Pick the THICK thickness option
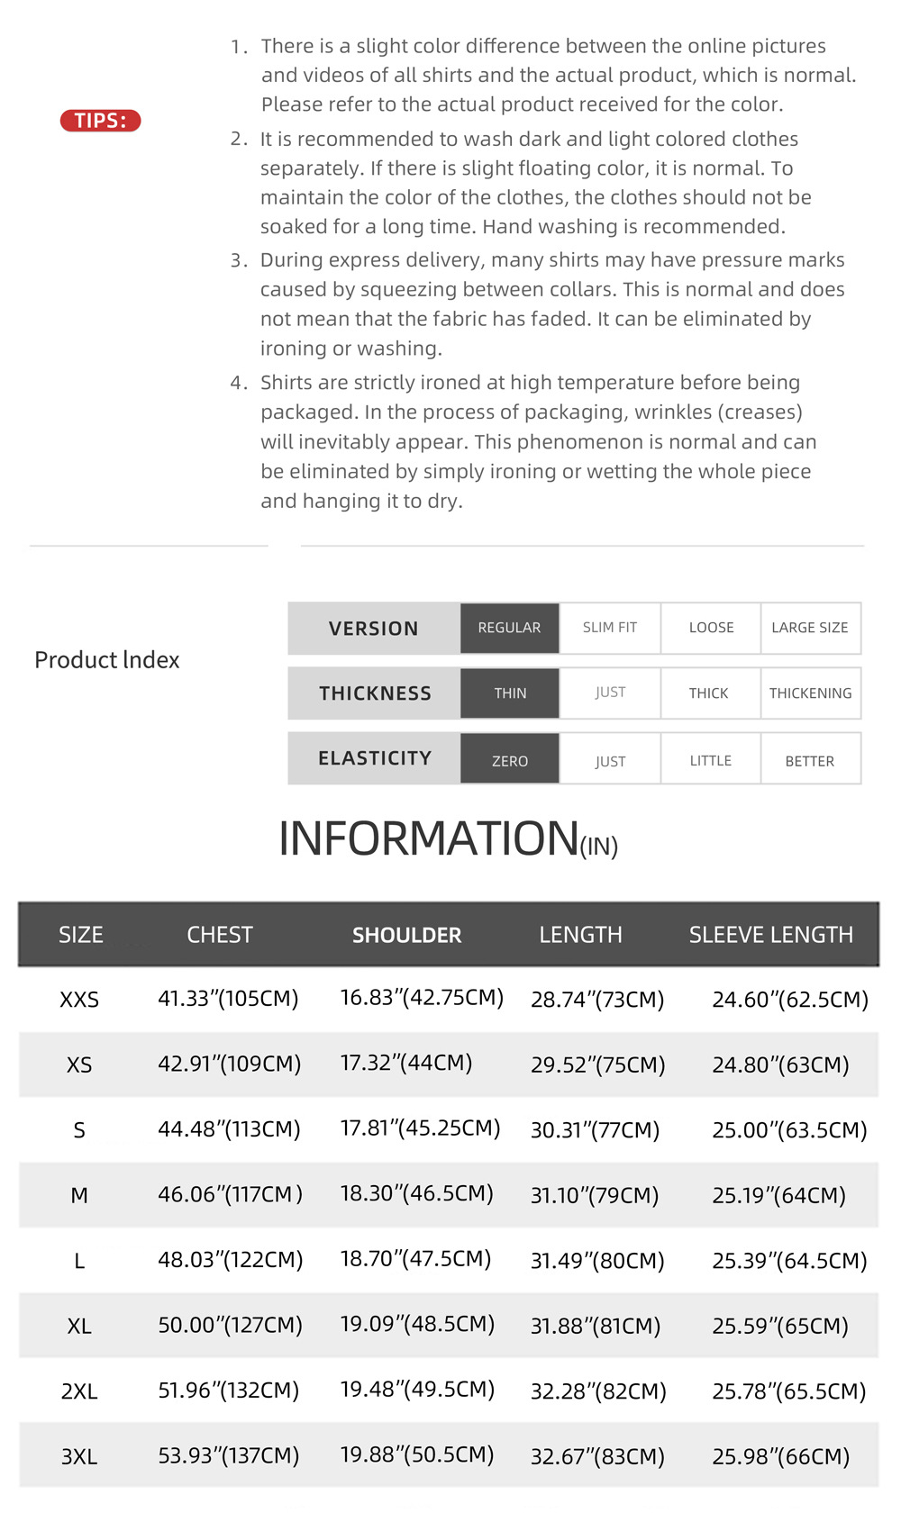 (x=711, y=693)
